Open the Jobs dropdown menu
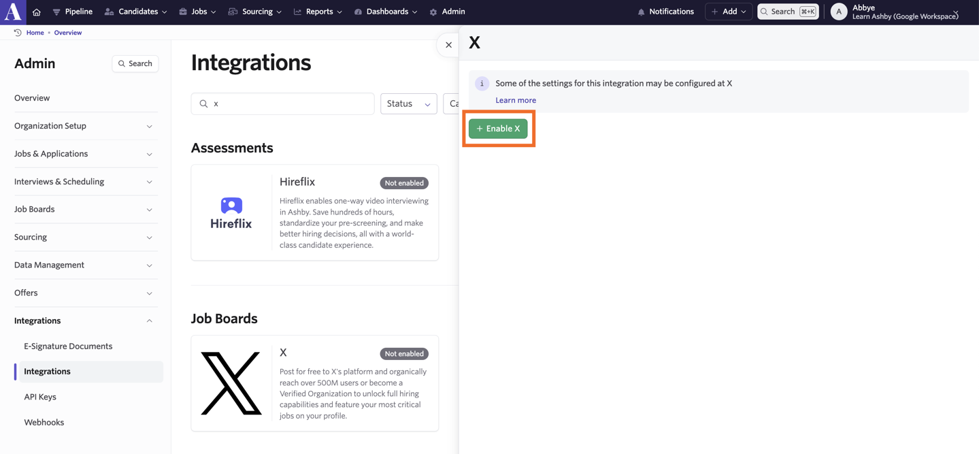Screen dimensions: 979x454 click(x=197, y=12)
